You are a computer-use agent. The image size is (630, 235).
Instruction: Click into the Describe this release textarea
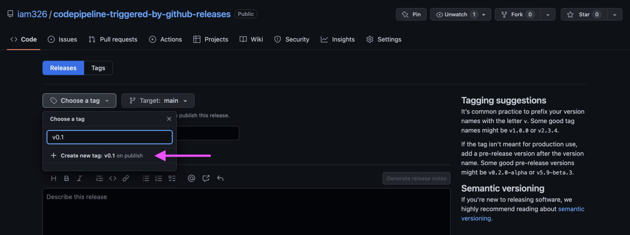tap(247, 212)
